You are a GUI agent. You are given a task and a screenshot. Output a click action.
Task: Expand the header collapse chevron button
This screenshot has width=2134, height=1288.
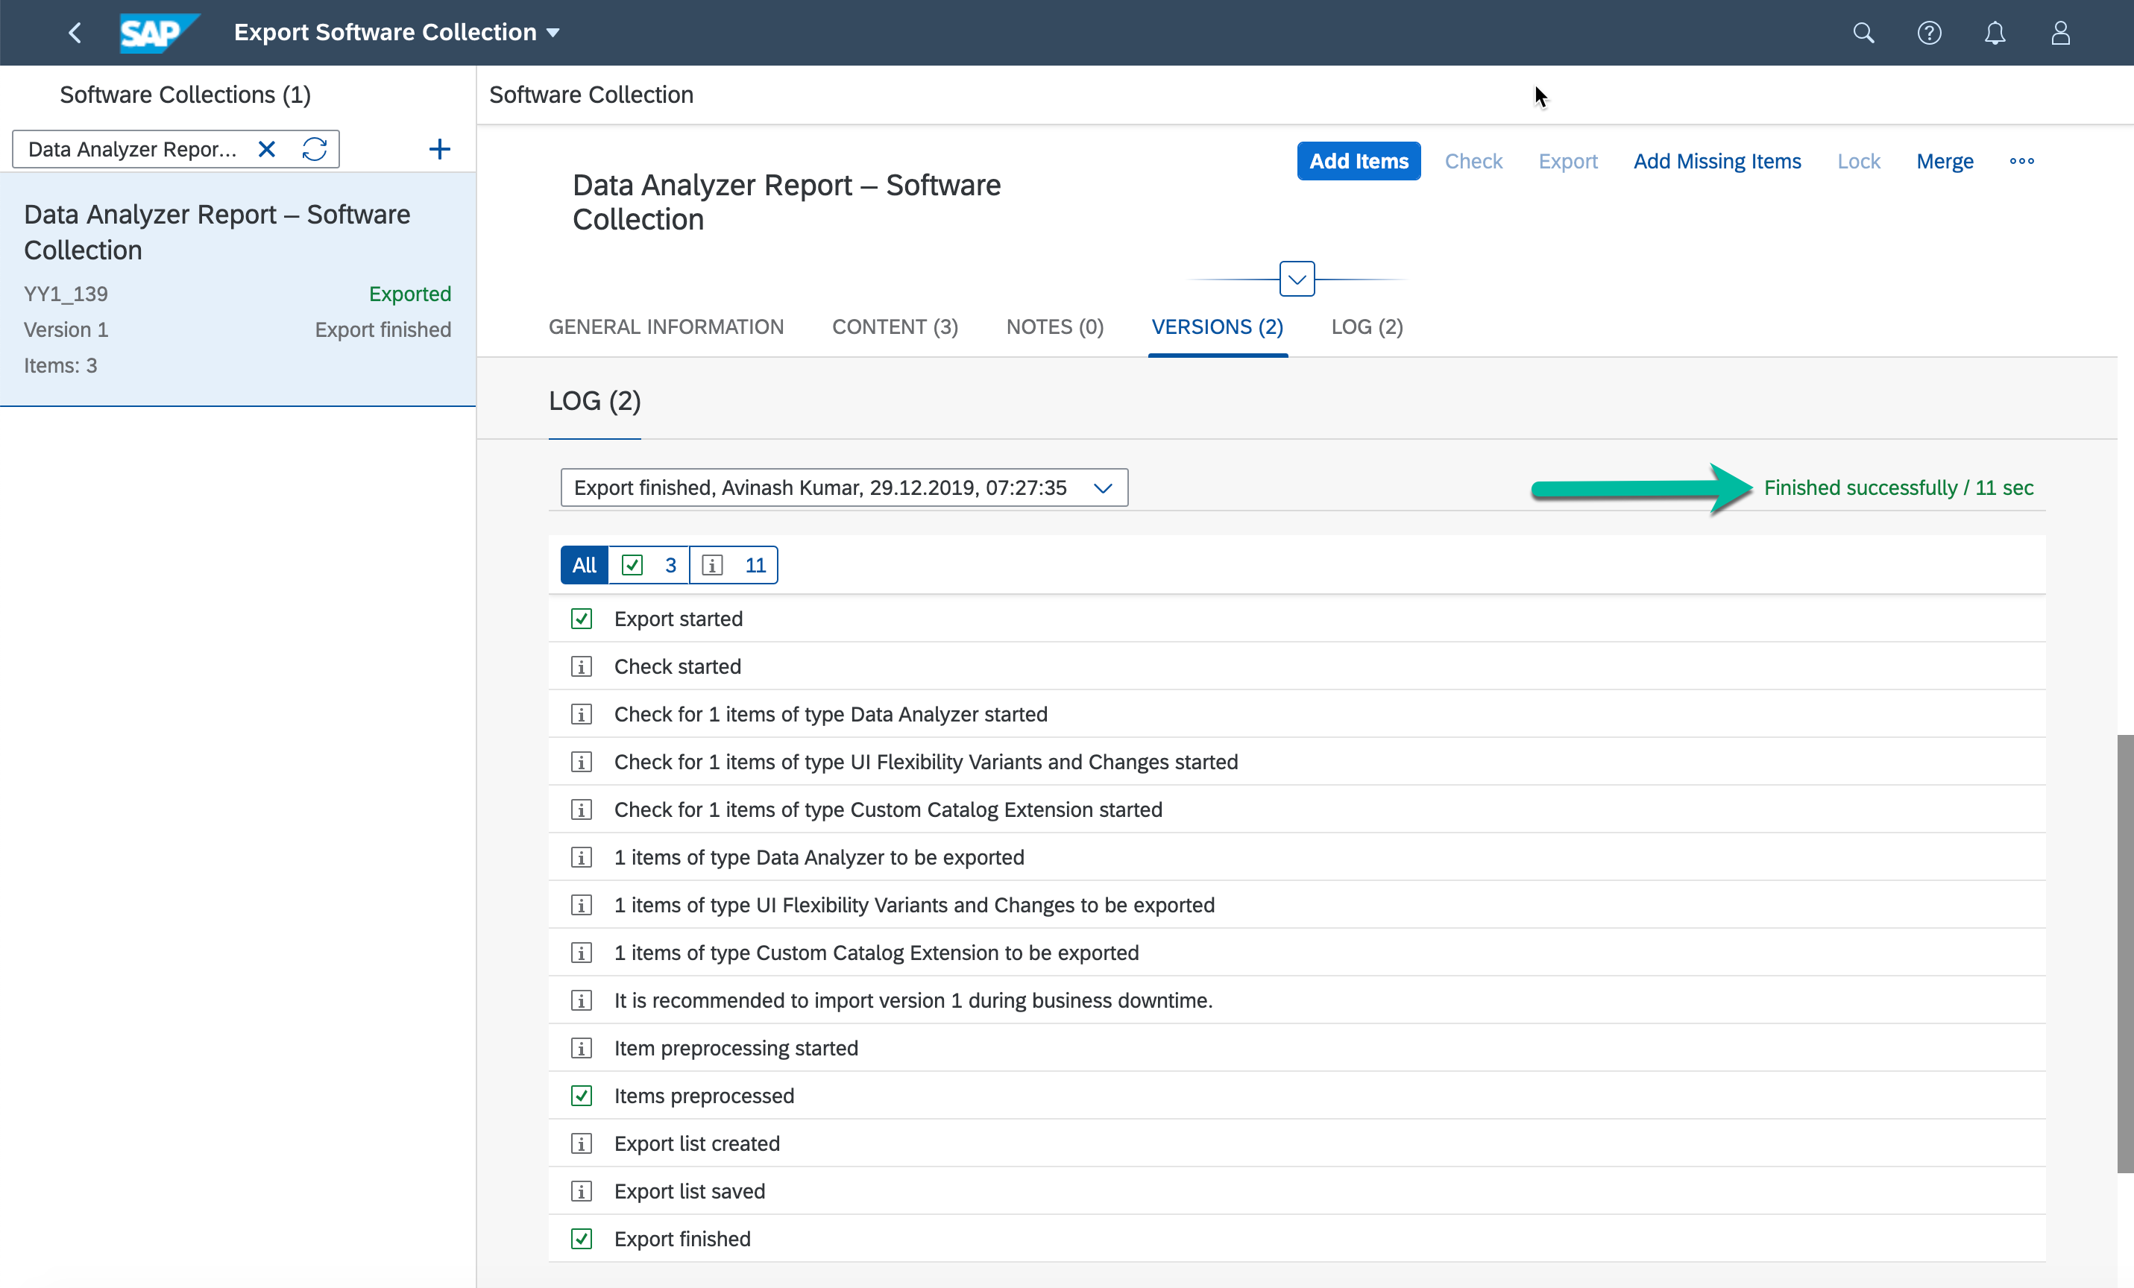[1297, 279]
